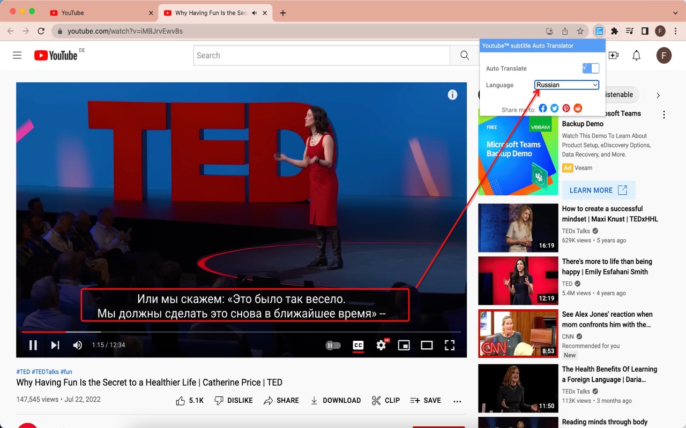Turn off the Auto Translate switch
This screenshot has width=686, height=428.
click(591, 68)
